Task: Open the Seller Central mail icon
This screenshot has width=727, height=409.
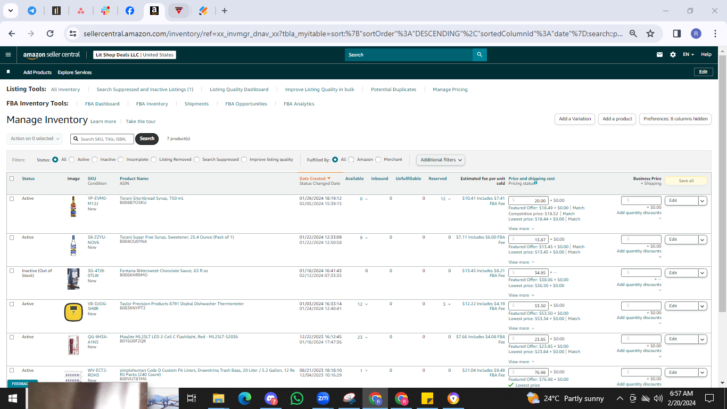Action: [x=660, y=54]
